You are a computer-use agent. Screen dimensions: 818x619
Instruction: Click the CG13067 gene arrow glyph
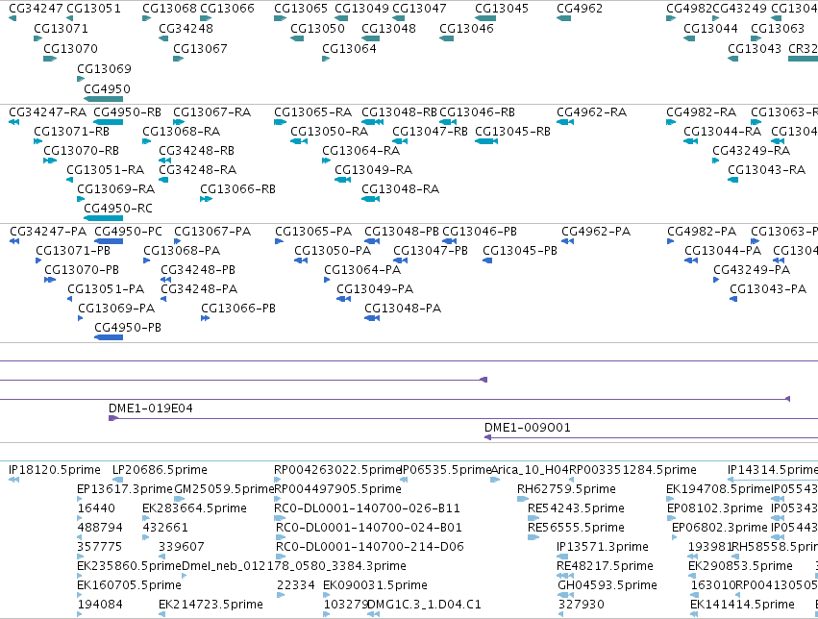(x=179, y=59)
